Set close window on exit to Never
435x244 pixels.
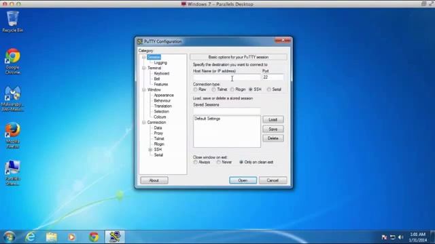(224, 162)
